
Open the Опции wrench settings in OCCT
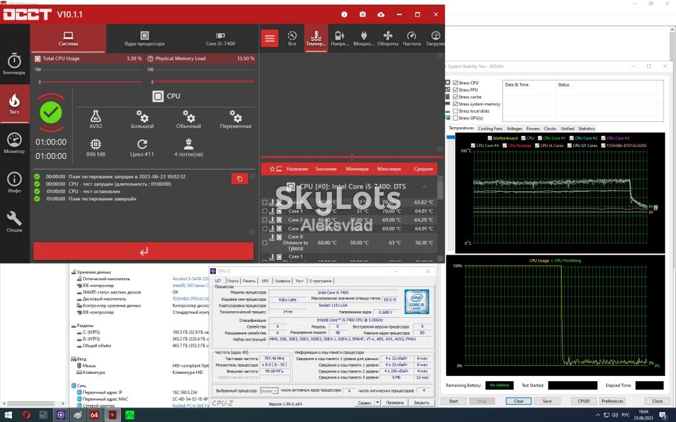coord(15,222)
